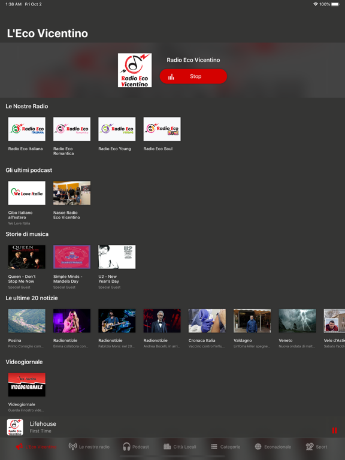Open the Posina news article
Image resolution: width=345 pixels, height=460 pixels.
[27, 320]
